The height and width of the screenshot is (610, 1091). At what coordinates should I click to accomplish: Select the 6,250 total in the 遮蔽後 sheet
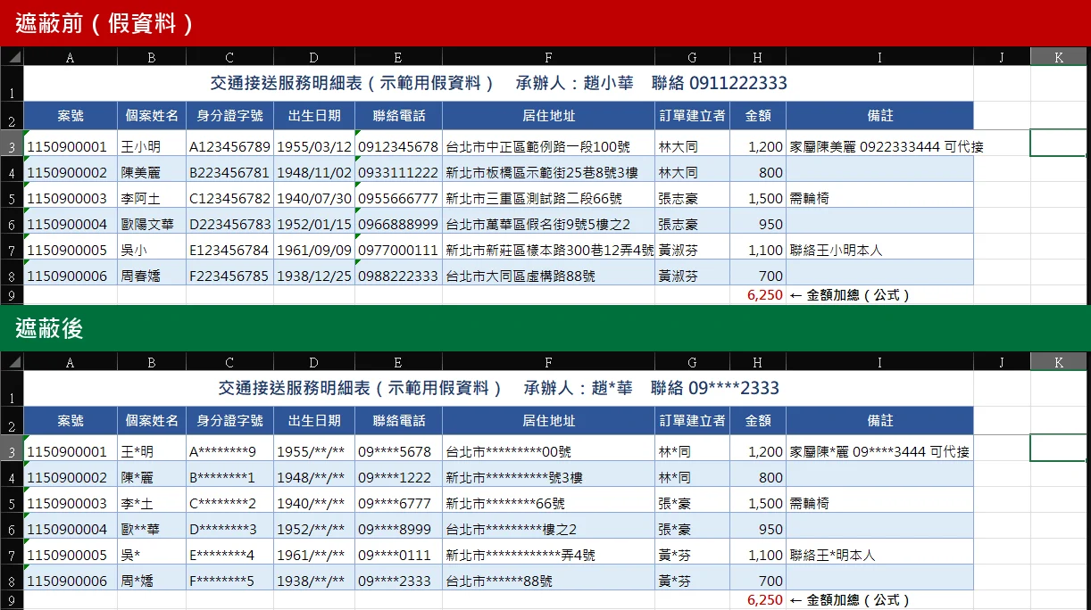click(x=758, y=600)
